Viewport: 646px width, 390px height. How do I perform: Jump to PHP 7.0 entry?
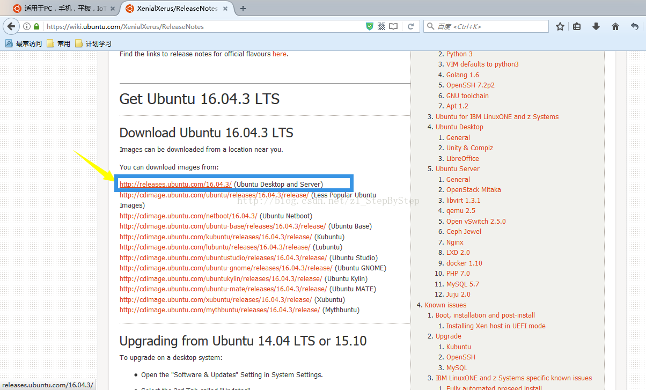(458, 273)
